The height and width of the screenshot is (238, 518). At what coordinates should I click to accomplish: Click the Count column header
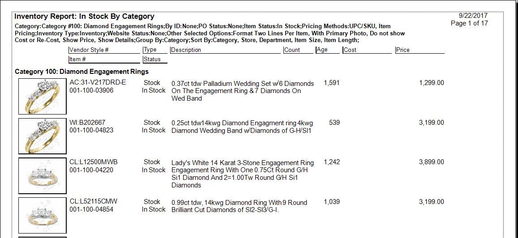coord(292,50)
